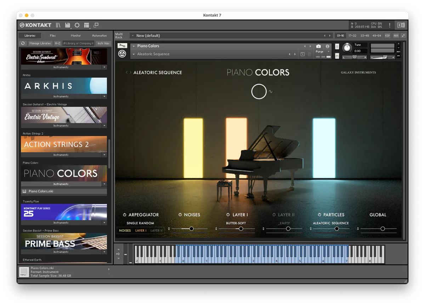Expand Electric Vintage Instruments dropdown arrow
The image size is (425, 306).
(104, 126)
